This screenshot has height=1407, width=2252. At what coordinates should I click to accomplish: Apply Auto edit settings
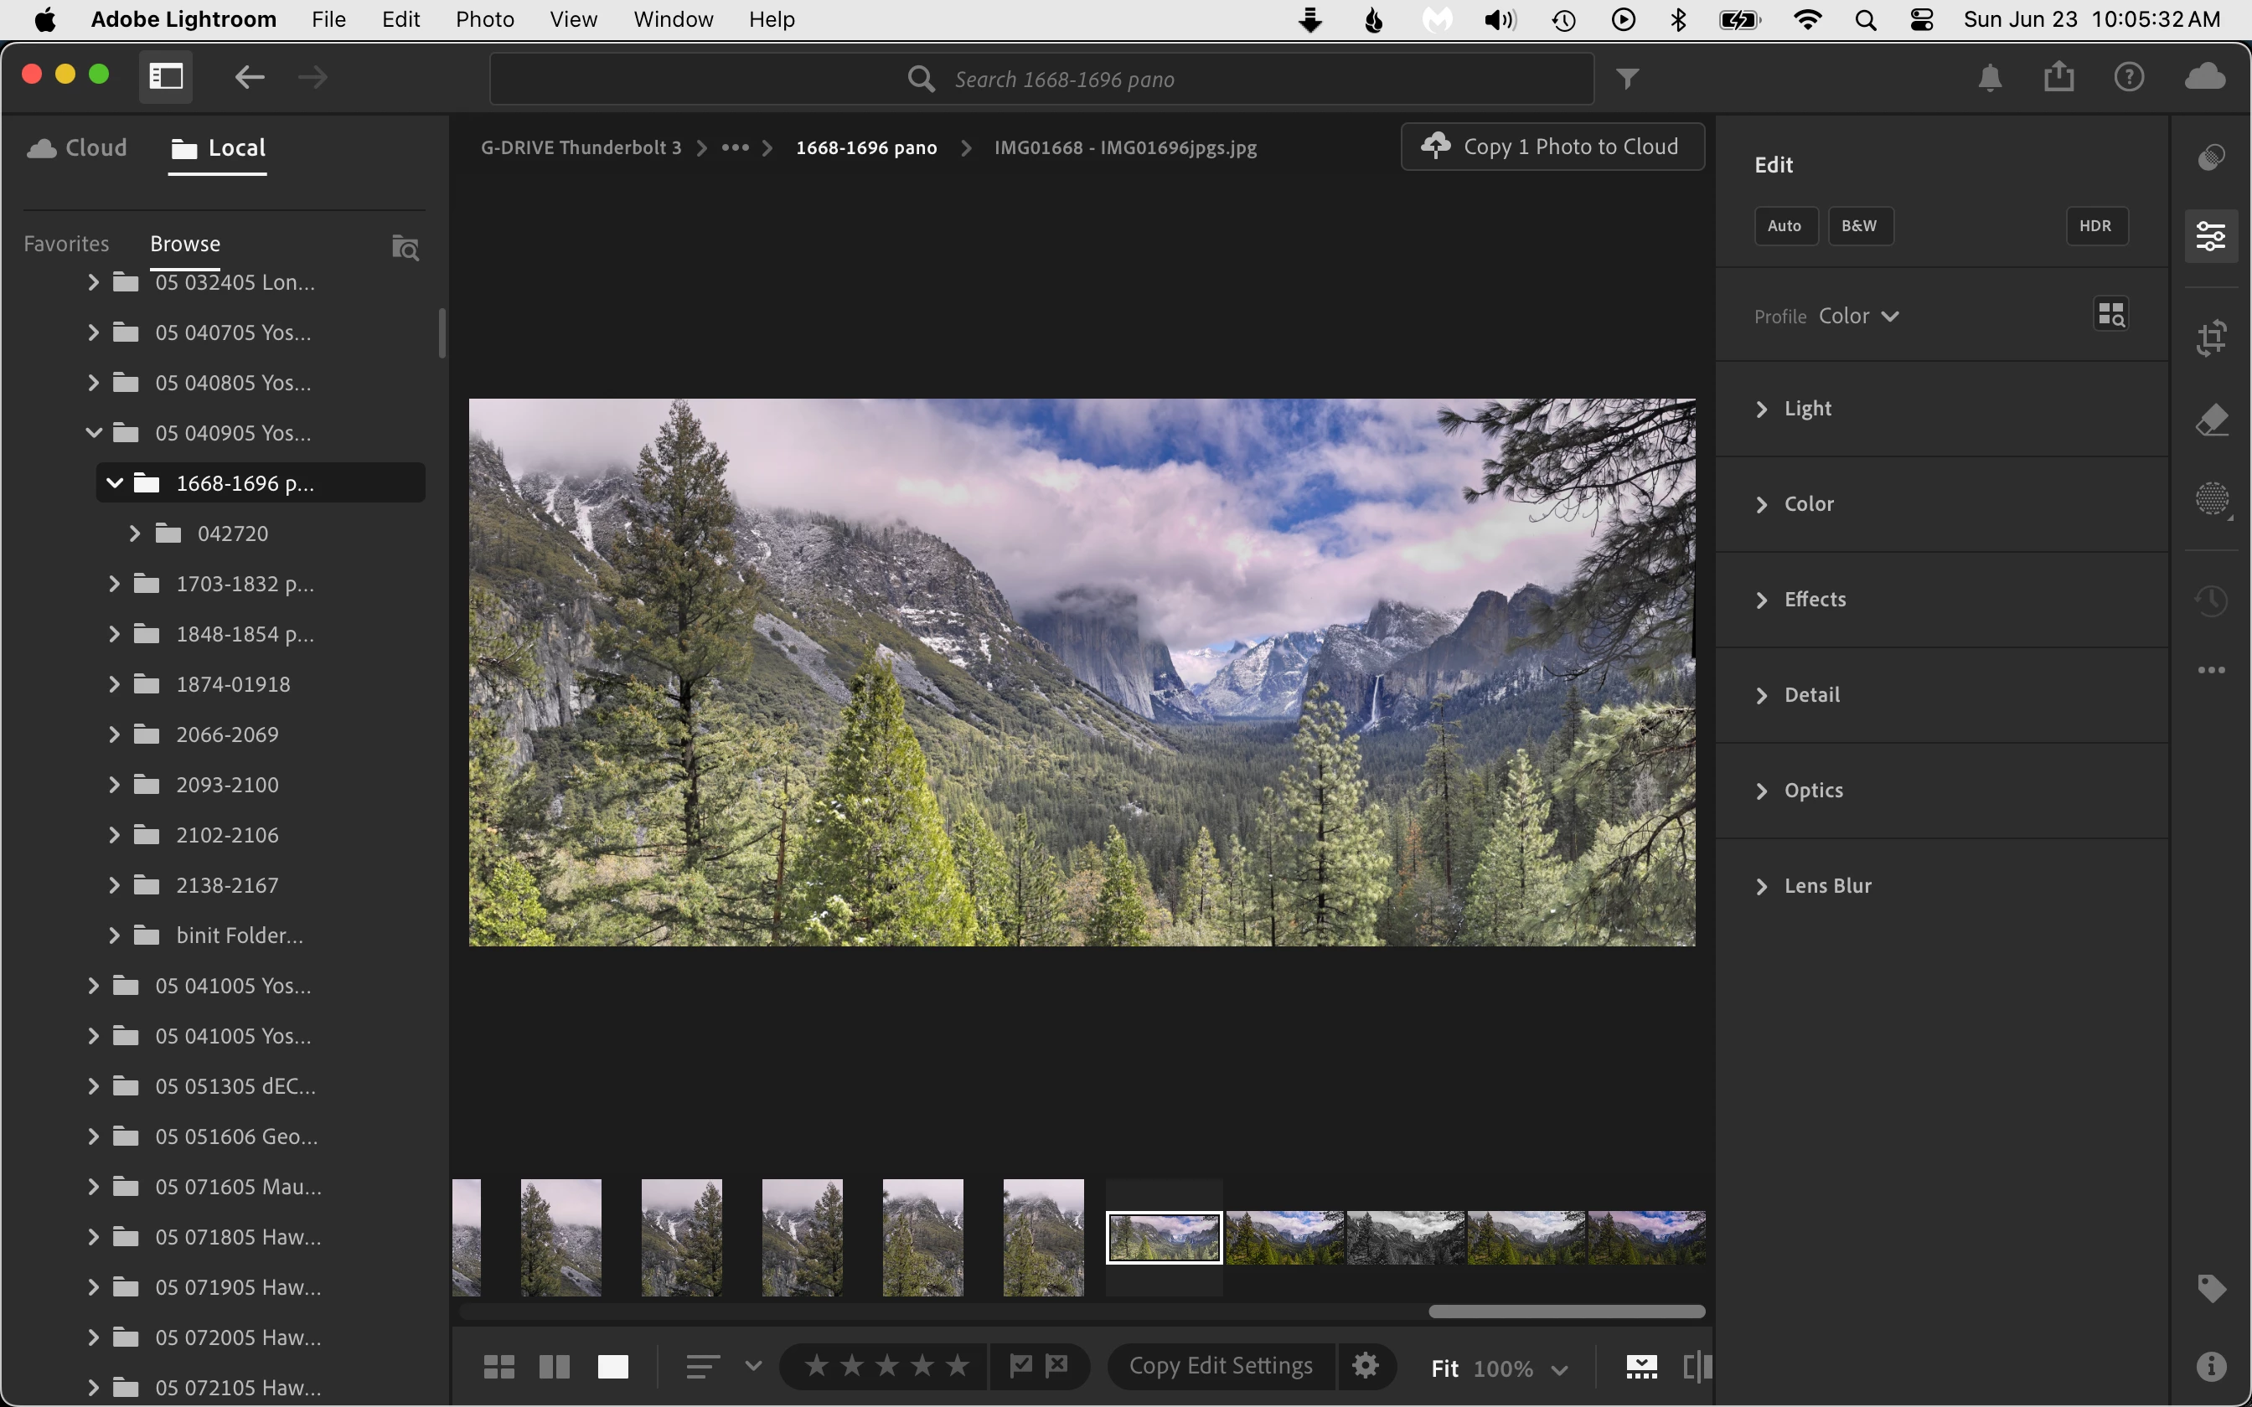pos(1784,226)
